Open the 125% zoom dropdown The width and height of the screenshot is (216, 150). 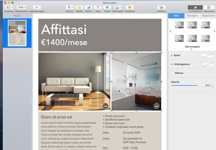(22, 7)
